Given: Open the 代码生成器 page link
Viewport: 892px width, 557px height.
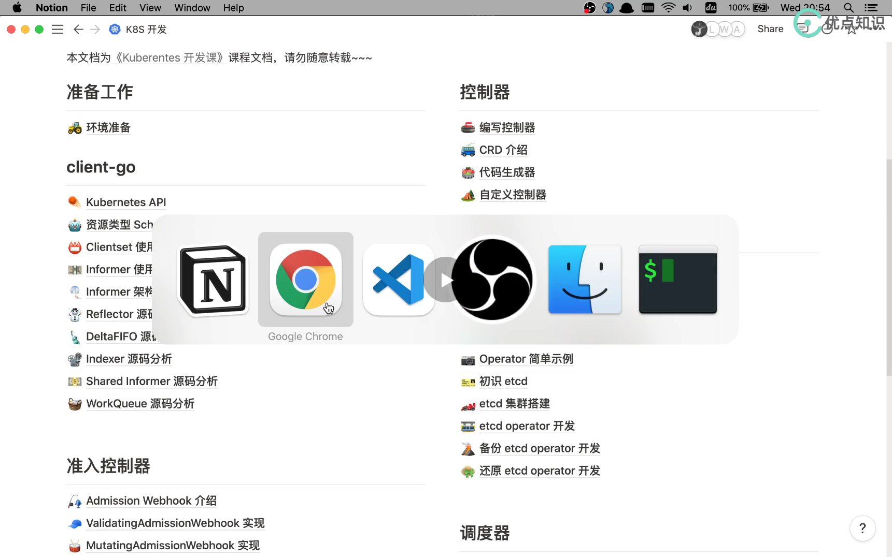Looking at the screenshot, I should click(x=507, y=172).
